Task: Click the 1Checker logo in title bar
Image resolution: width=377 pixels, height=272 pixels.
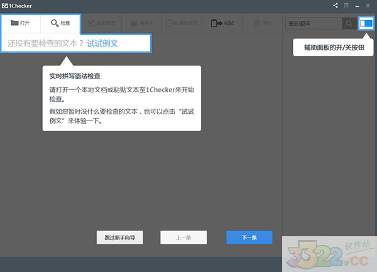Action: (16, 6)
